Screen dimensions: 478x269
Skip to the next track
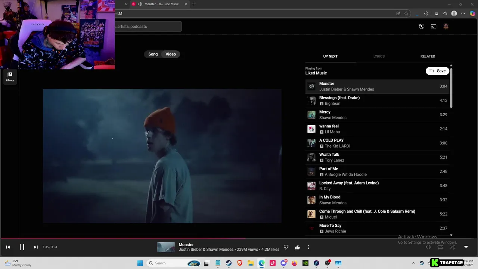pos(35,247)
